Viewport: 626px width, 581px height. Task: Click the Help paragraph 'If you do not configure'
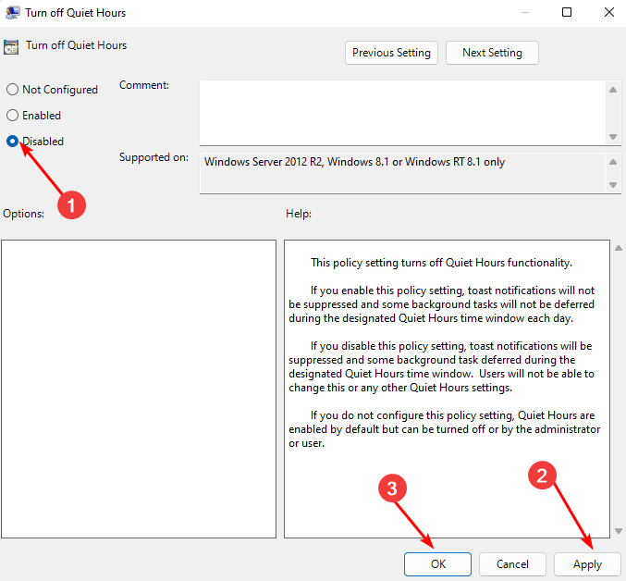(x=445, y=429)
